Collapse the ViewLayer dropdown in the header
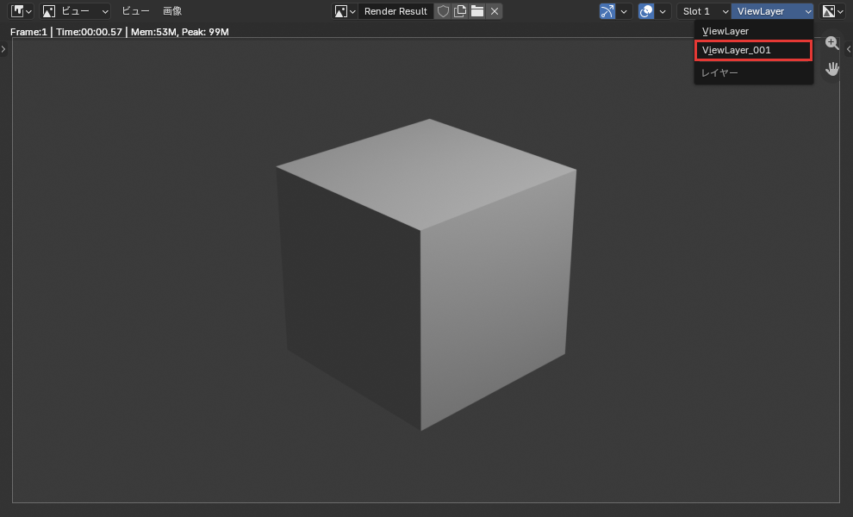Screen dimensions: 853x517 click(773, 11)
